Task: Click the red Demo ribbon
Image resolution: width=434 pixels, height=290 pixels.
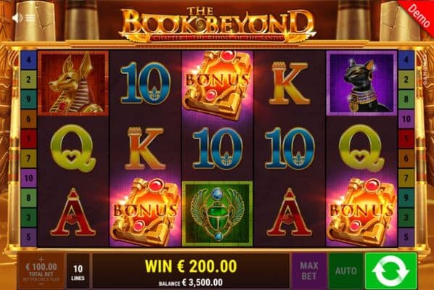Action: [419, 15]
